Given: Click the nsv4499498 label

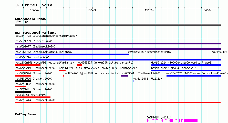Looking at the screenshot, I should [219, 52].
